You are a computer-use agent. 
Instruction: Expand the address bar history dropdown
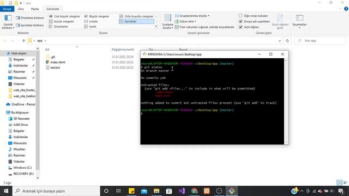280,41
